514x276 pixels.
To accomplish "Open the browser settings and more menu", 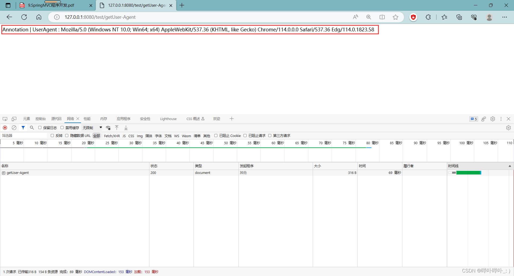I will click(505, 17).
